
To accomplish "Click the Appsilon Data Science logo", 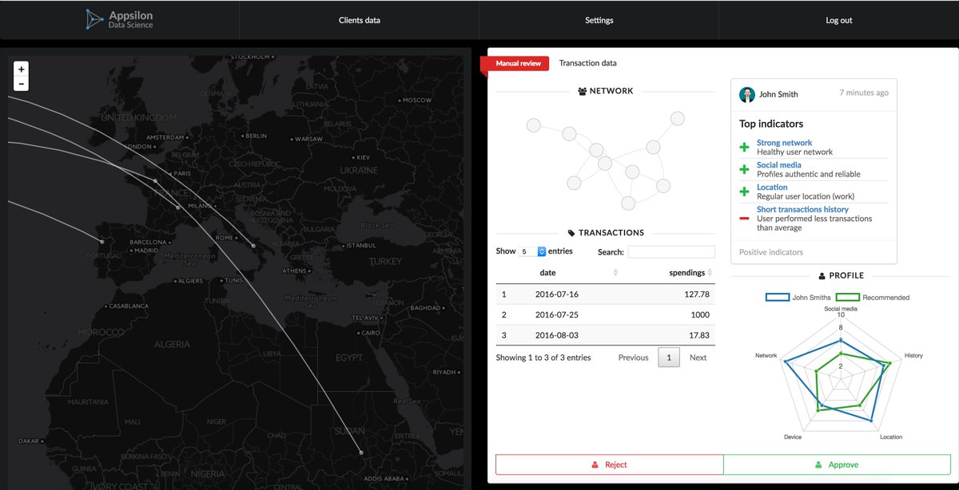I will tap(119, 20).
